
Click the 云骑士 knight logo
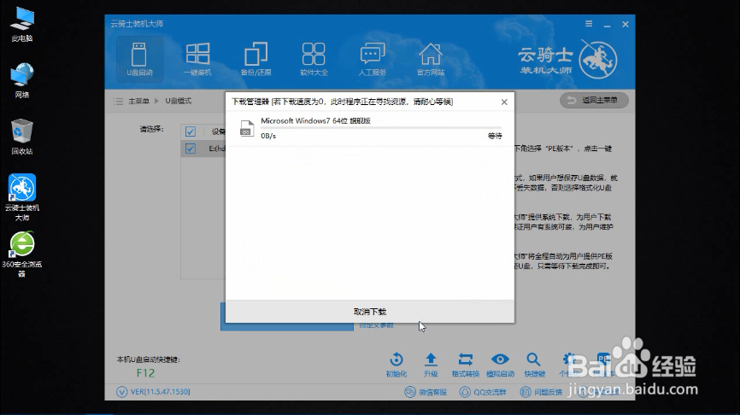(x=598, y=60)
